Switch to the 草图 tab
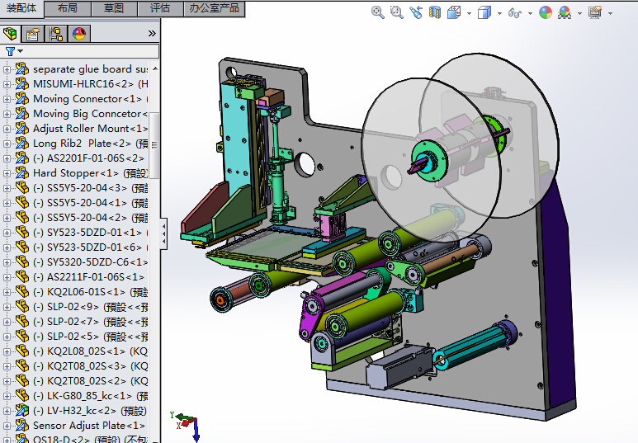This screenshot has height=443, width=638. [x=114, y=8]
